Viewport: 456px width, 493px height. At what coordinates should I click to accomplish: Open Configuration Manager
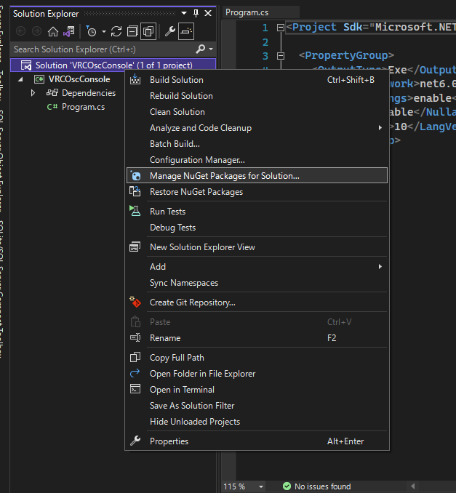(198, 160)
